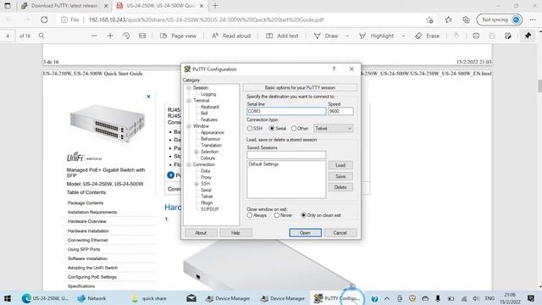Expand the SSH tree node
This screenshot has height=305, width=542.
point(196,184)
